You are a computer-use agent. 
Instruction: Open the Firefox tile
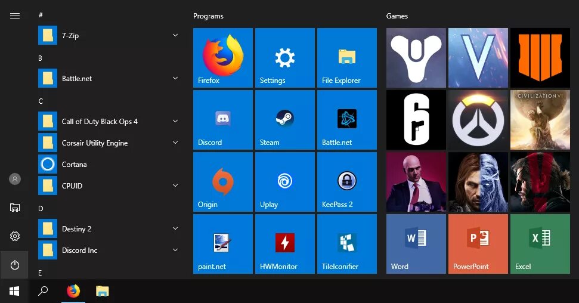click(223, 58)
